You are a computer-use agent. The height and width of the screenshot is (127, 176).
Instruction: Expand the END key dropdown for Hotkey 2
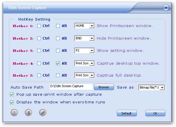coord(92,38)
